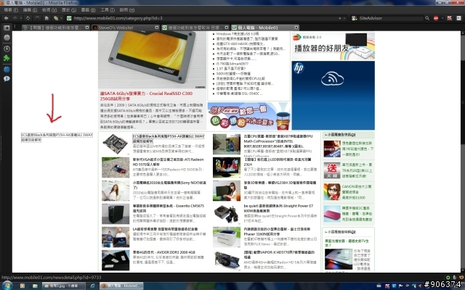Open the Adblock Plus dropdown arrow
The height and width of the screenshot is (290, 465).
point(442,18)
